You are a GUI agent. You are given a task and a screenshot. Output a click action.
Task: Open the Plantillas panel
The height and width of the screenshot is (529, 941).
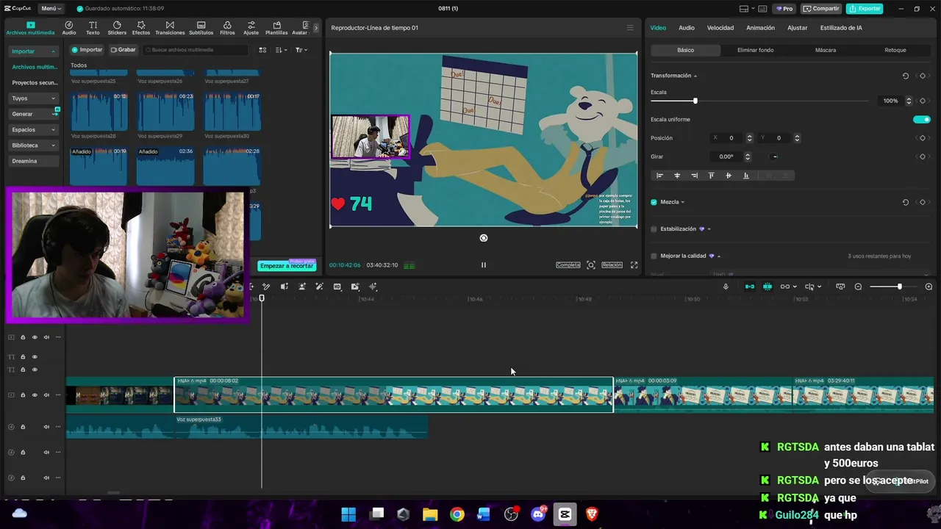[x=276, y=28]
